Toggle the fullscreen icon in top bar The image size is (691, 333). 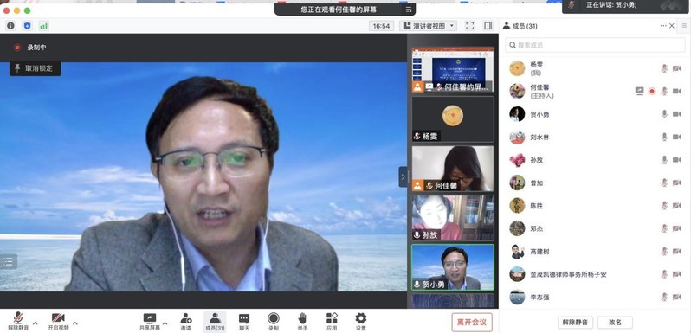pos(470,26)
